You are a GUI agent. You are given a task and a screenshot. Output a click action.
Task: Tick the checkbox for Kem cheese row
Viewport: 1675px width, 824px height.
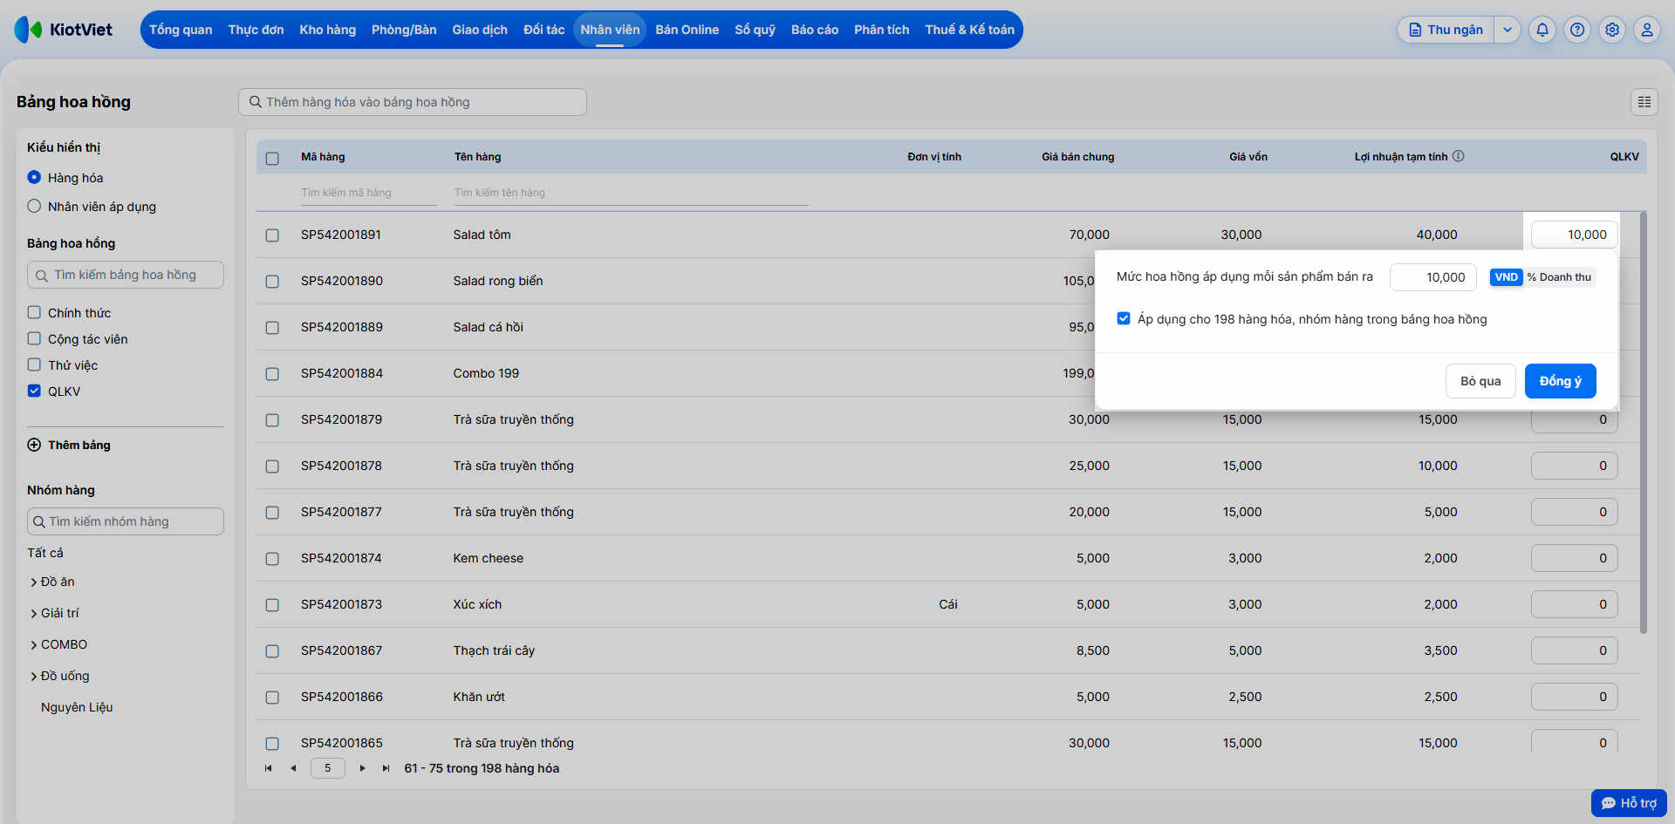[x=272, y=559]
